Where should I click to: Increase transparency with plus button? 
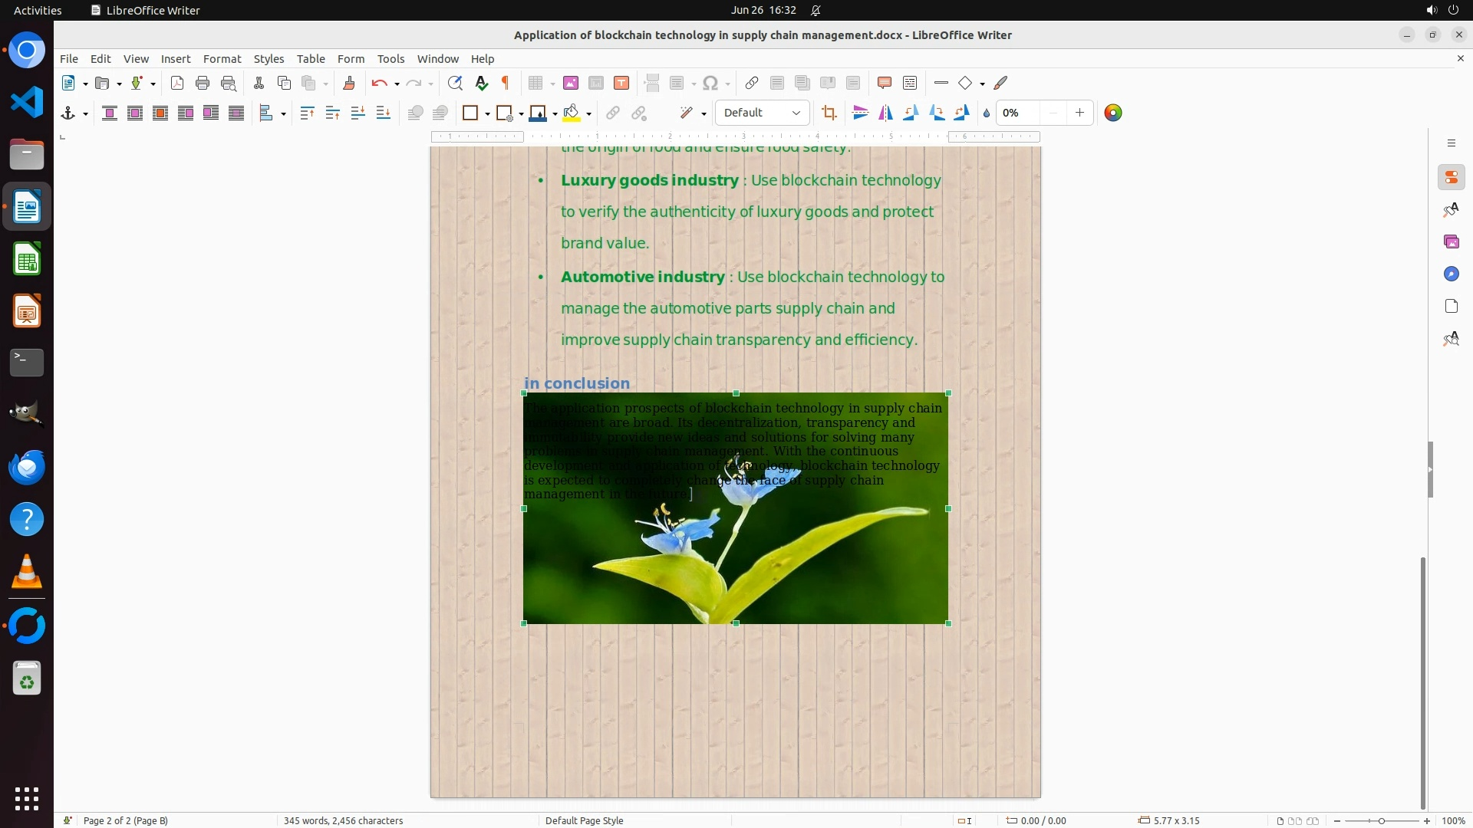[1079, 113]
